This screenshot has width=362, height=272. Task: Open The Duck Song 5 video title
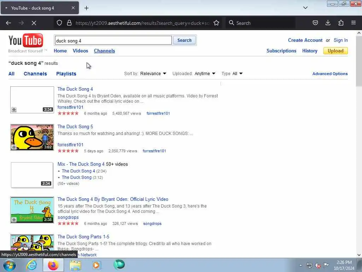point(75,127)
